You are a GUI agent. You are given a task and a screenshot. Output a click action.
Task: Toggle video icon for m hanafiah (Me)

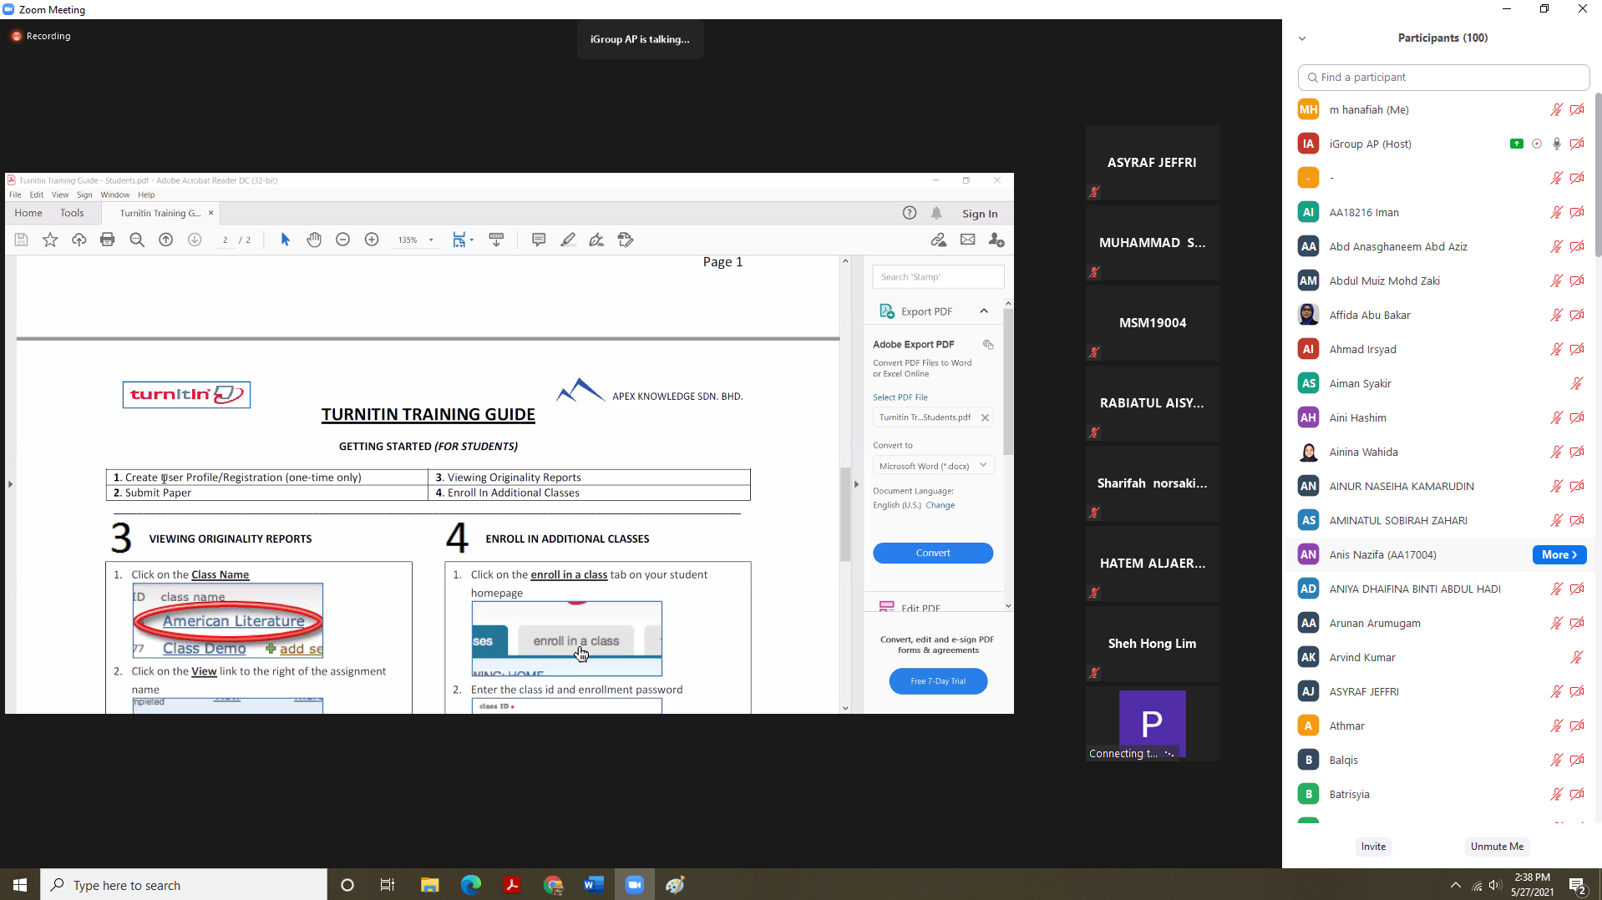click(x=1577, y=109)
